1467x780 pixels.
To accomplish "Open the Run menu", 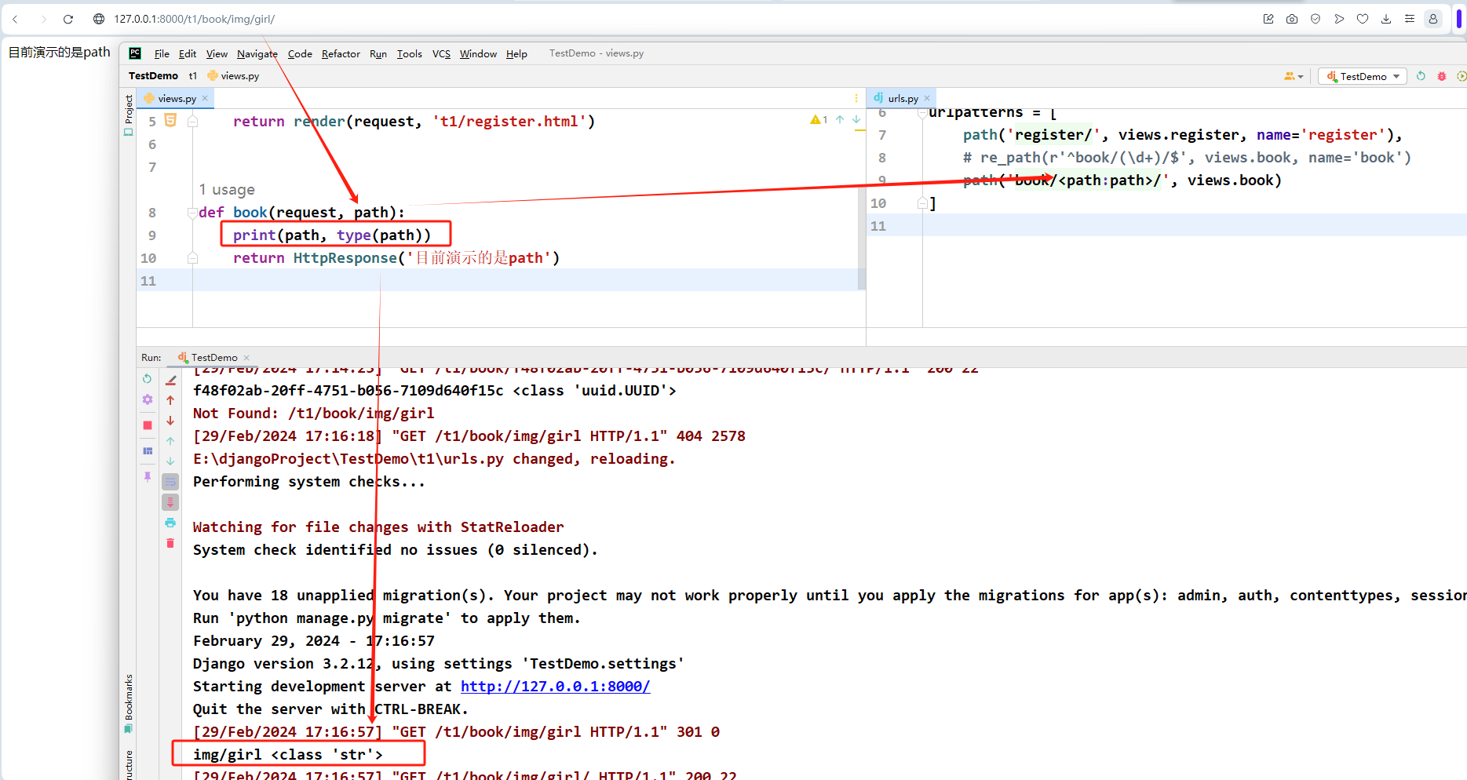I will pos(378,53).
